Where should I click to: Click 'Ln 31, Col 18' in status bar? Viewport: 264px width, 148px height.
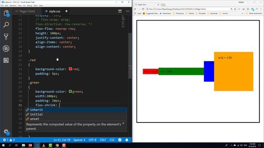62,140
